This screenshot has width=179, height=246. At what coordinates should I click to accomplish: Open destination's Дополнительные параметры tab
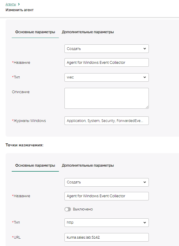click(88, 165)
